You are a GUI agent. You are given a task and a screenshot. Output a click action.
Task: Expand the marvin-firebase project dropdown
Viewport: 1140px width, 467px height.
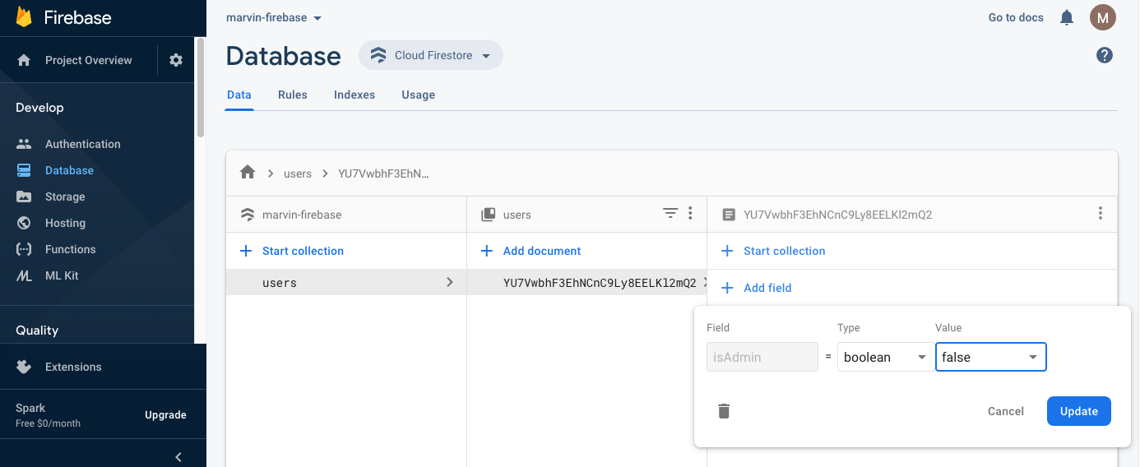(x=274, y=18)
